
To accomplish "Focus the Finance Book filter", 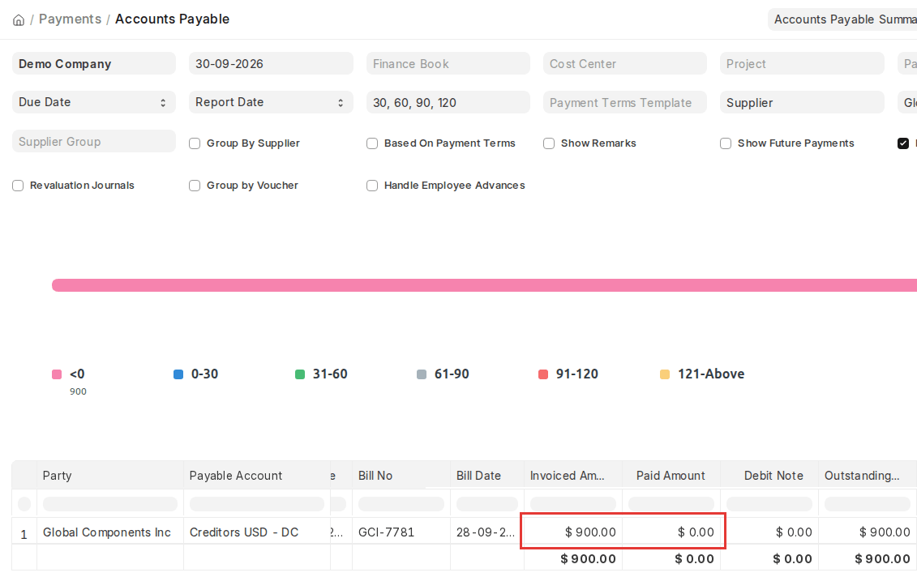I will pos(448,64).
